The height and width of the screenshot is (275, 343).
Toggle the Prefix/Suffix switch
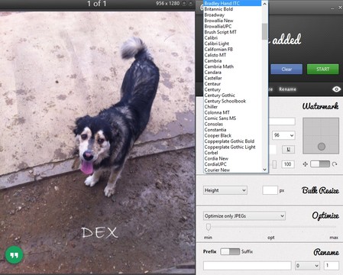pyautogui.click(x=230, y=251)
